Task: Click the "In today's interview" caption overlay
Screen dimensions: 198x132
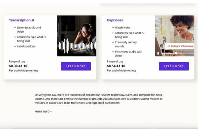Action: (180, 46)
